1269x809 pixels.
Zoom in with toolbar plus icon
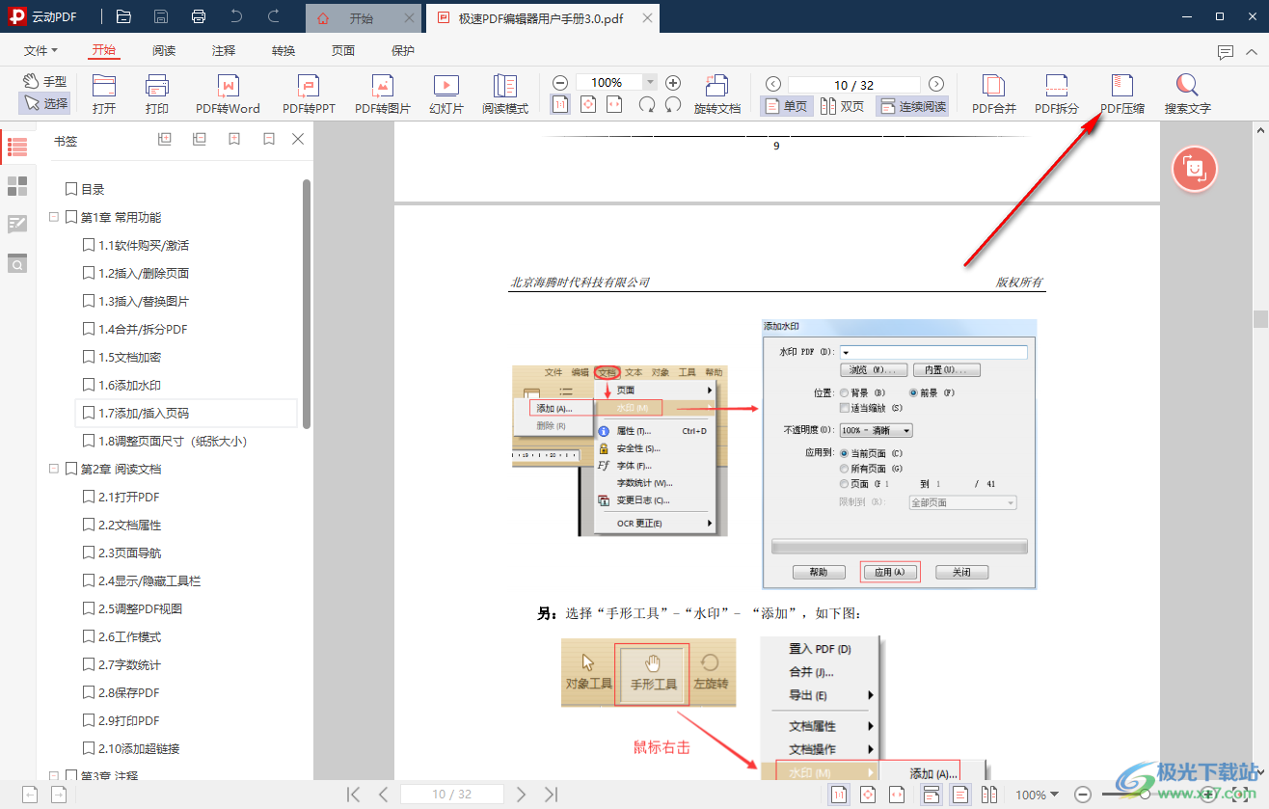tap(673, 83)
